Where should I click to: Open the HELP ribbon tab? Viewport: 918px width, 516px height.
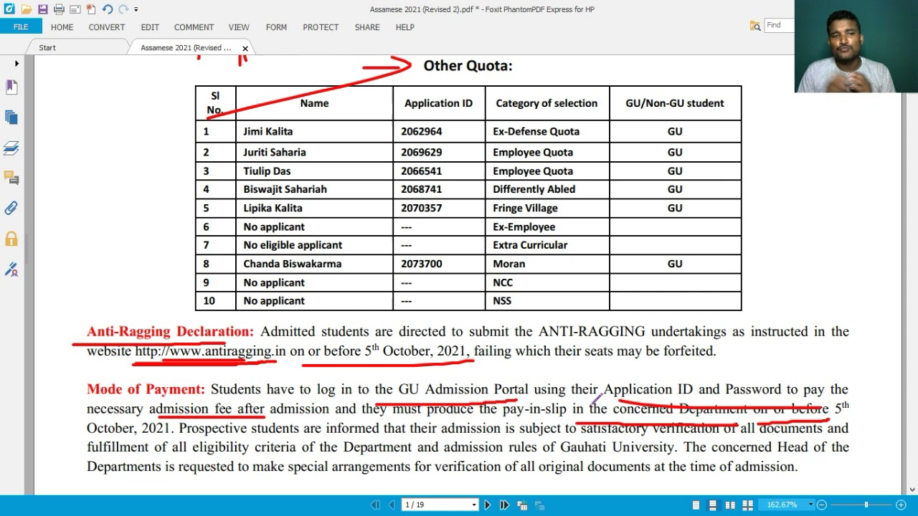coord(404,27)
